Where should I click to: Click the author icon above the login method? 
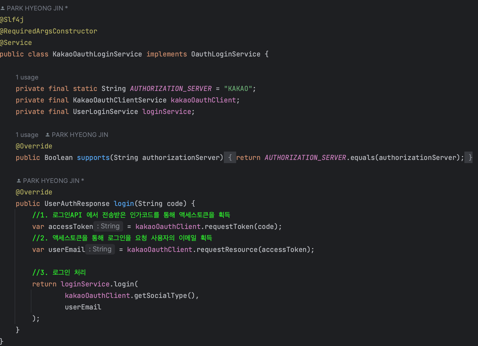coord(19,181)
